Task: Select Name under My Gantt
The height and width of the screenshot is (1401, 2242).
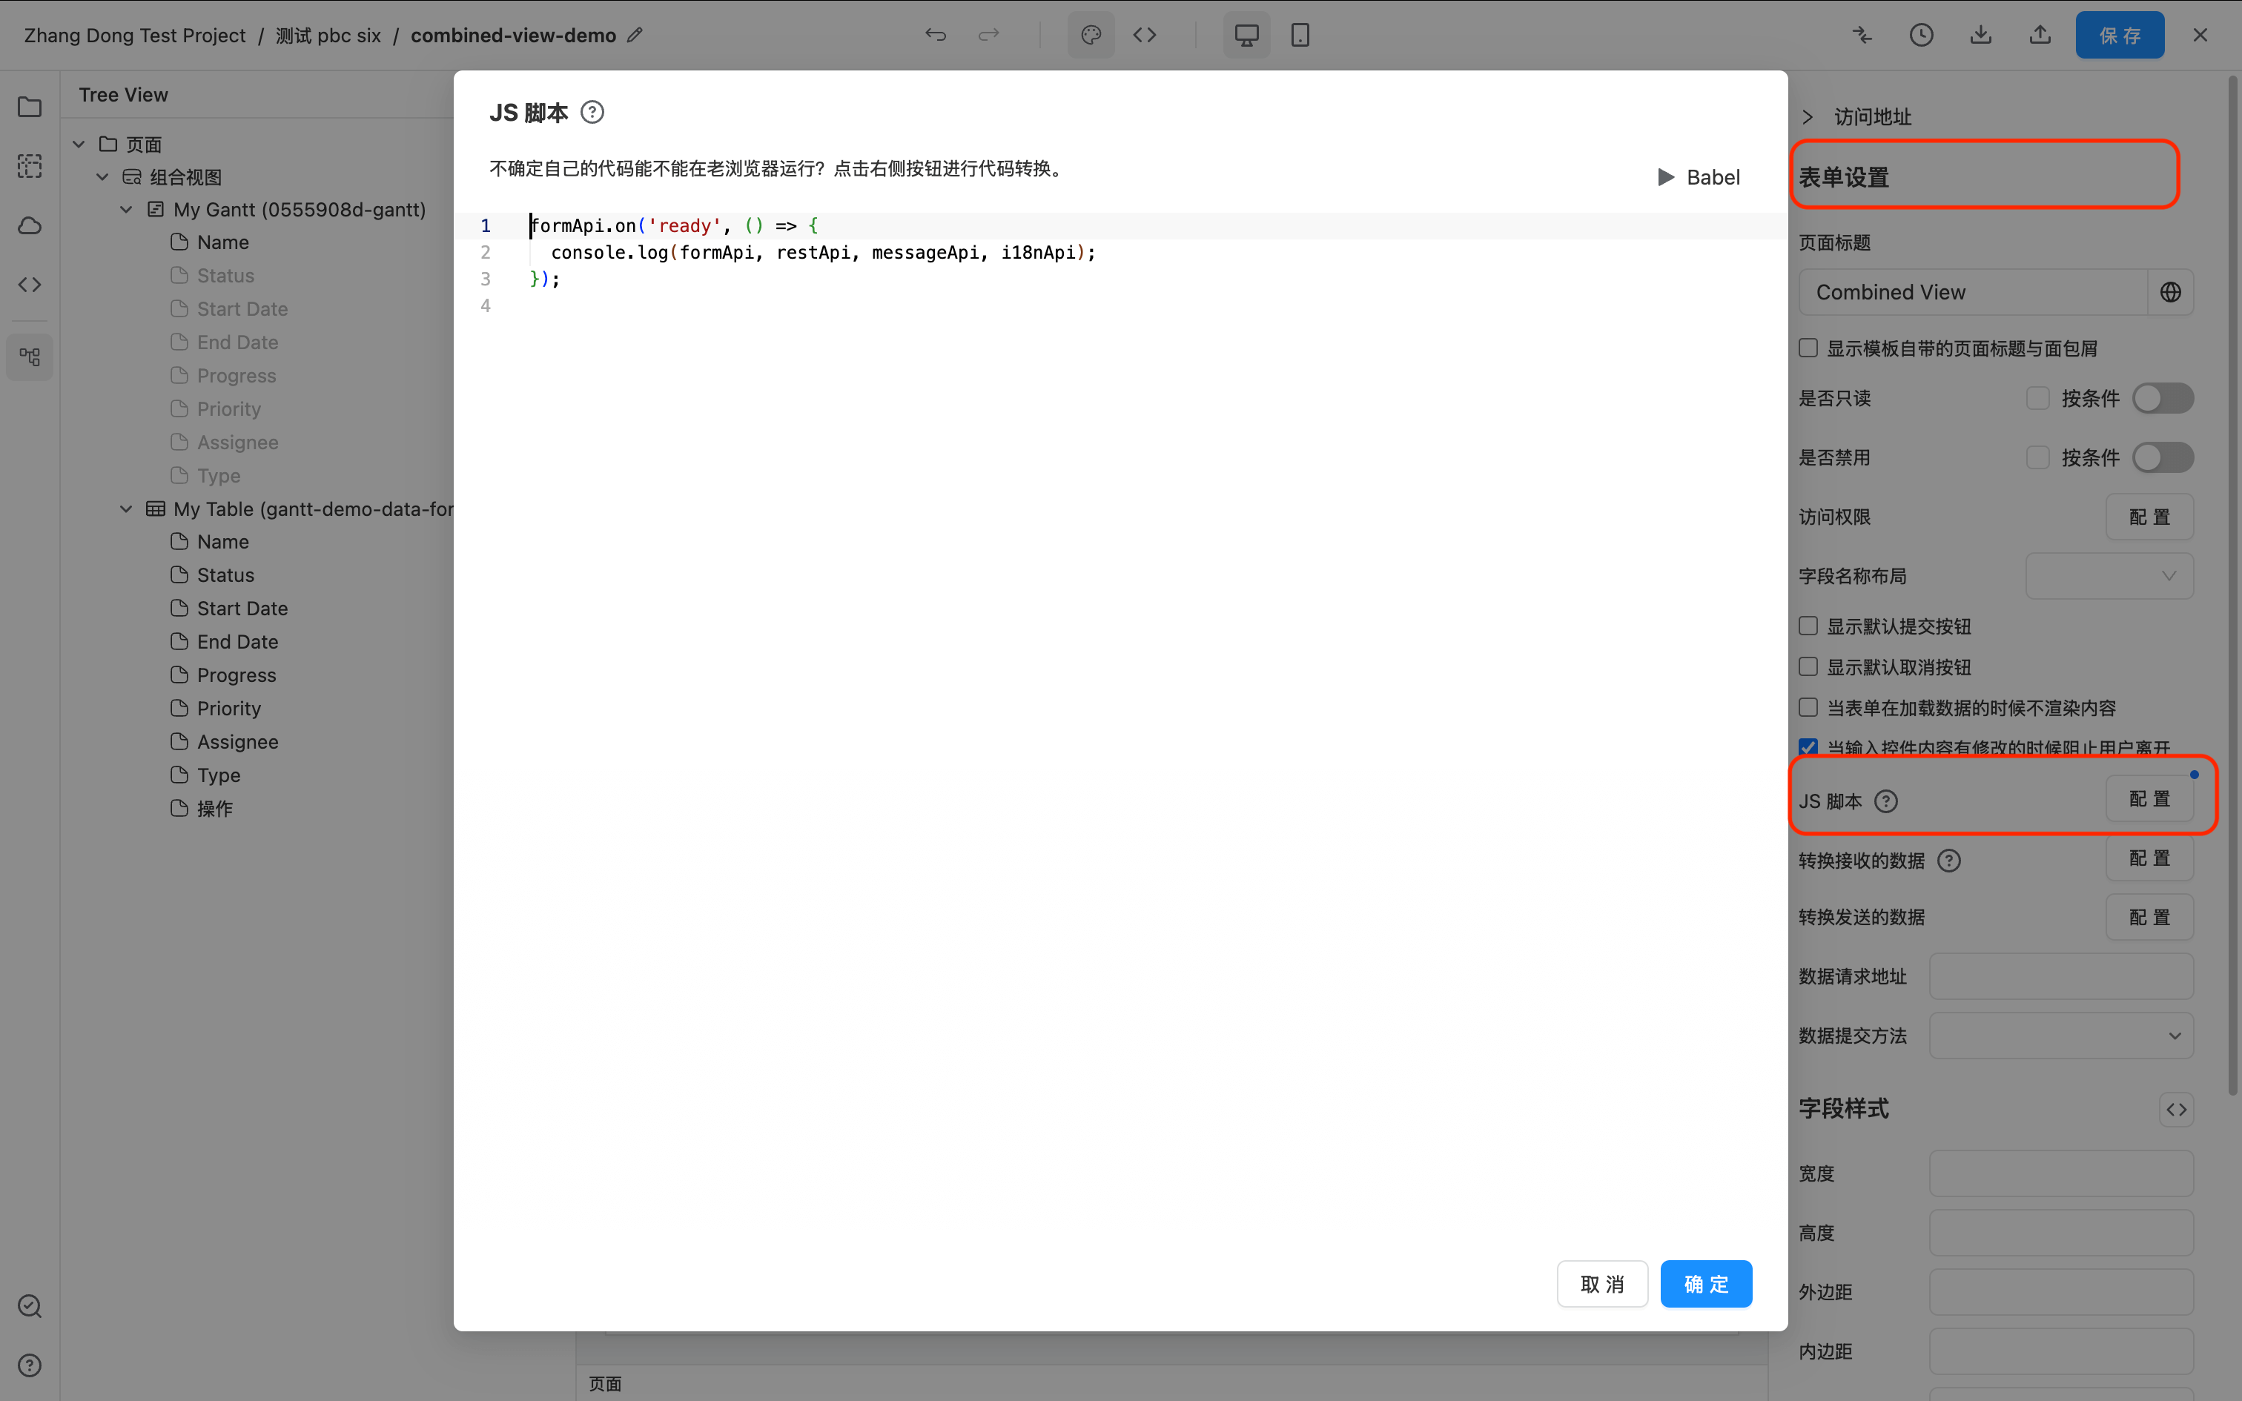Action: [223, 243]
